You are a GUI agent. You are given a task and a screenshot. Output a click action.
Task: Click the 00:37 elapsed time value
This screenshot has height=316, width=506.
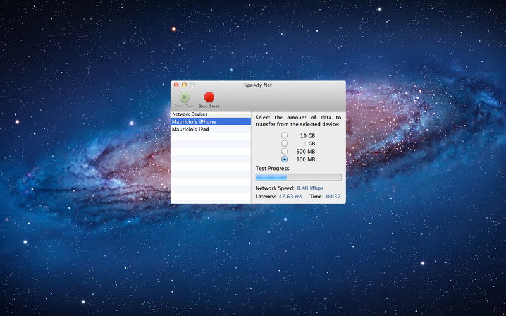(333, 197)
